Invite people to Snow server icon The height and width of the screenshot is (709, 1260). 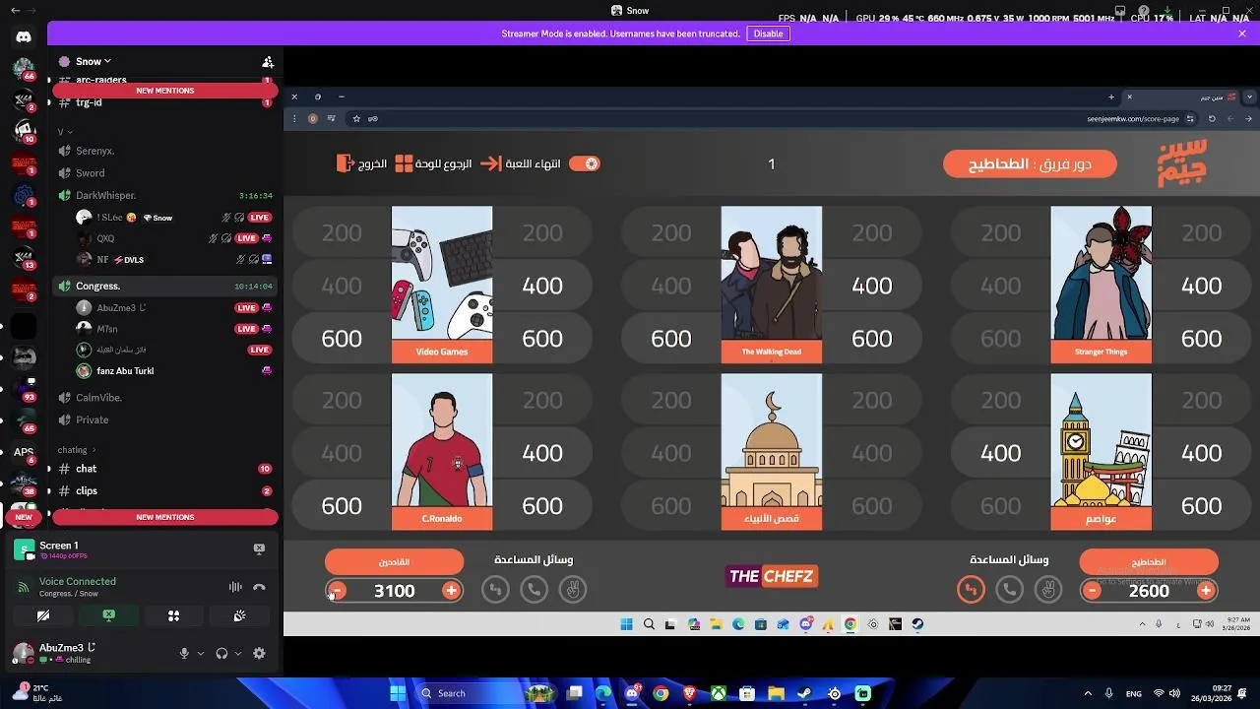(x=268, y=61)
